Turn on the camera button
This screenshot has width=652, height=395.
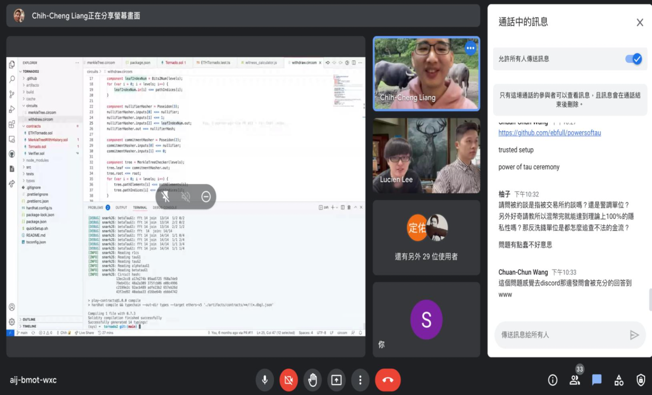pos(289,380)
